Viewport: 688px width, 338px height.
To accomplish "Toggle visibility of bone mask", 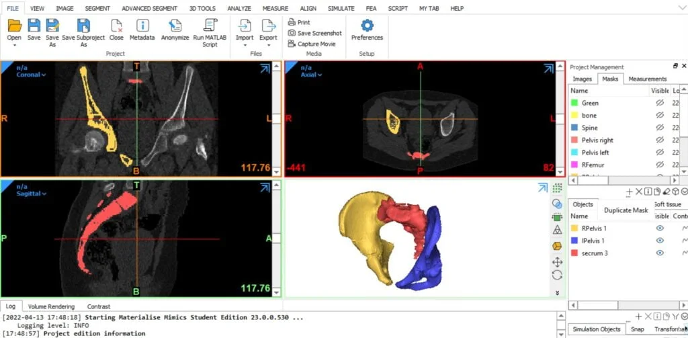I will click(659, 115).
